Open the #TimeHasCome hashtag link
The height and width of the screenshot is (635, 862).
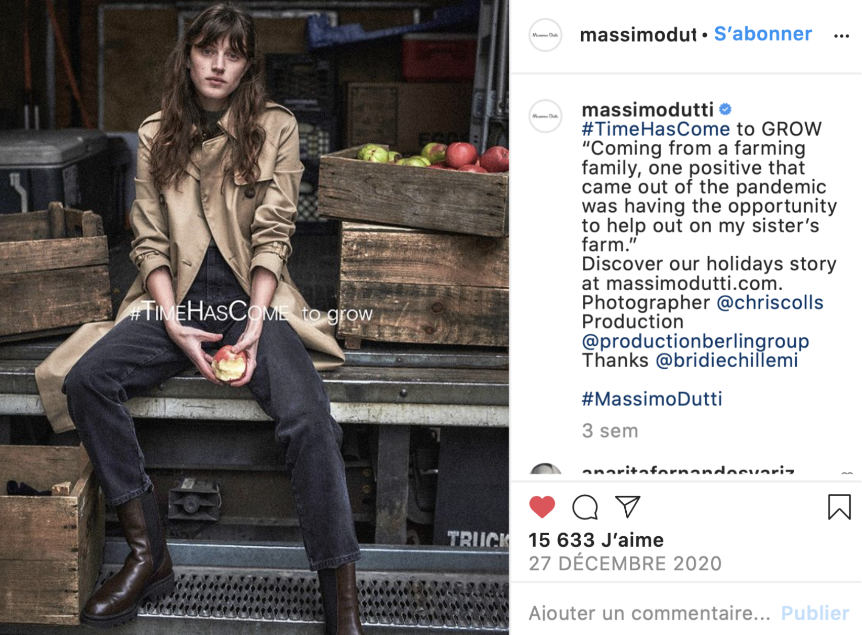point(656,129)
